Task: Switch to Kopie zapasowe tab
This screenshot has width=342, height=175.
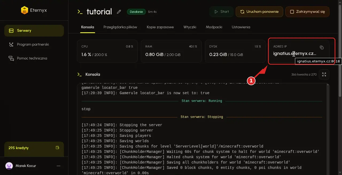Action: pyautogui.click(x=160, y=27)
